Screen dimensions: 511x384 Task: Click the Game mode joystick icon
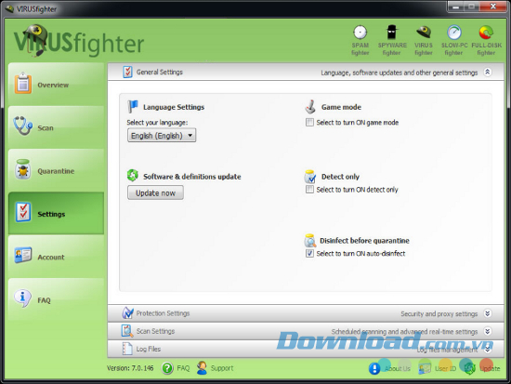pyautogui.click(x=310, y=106)
